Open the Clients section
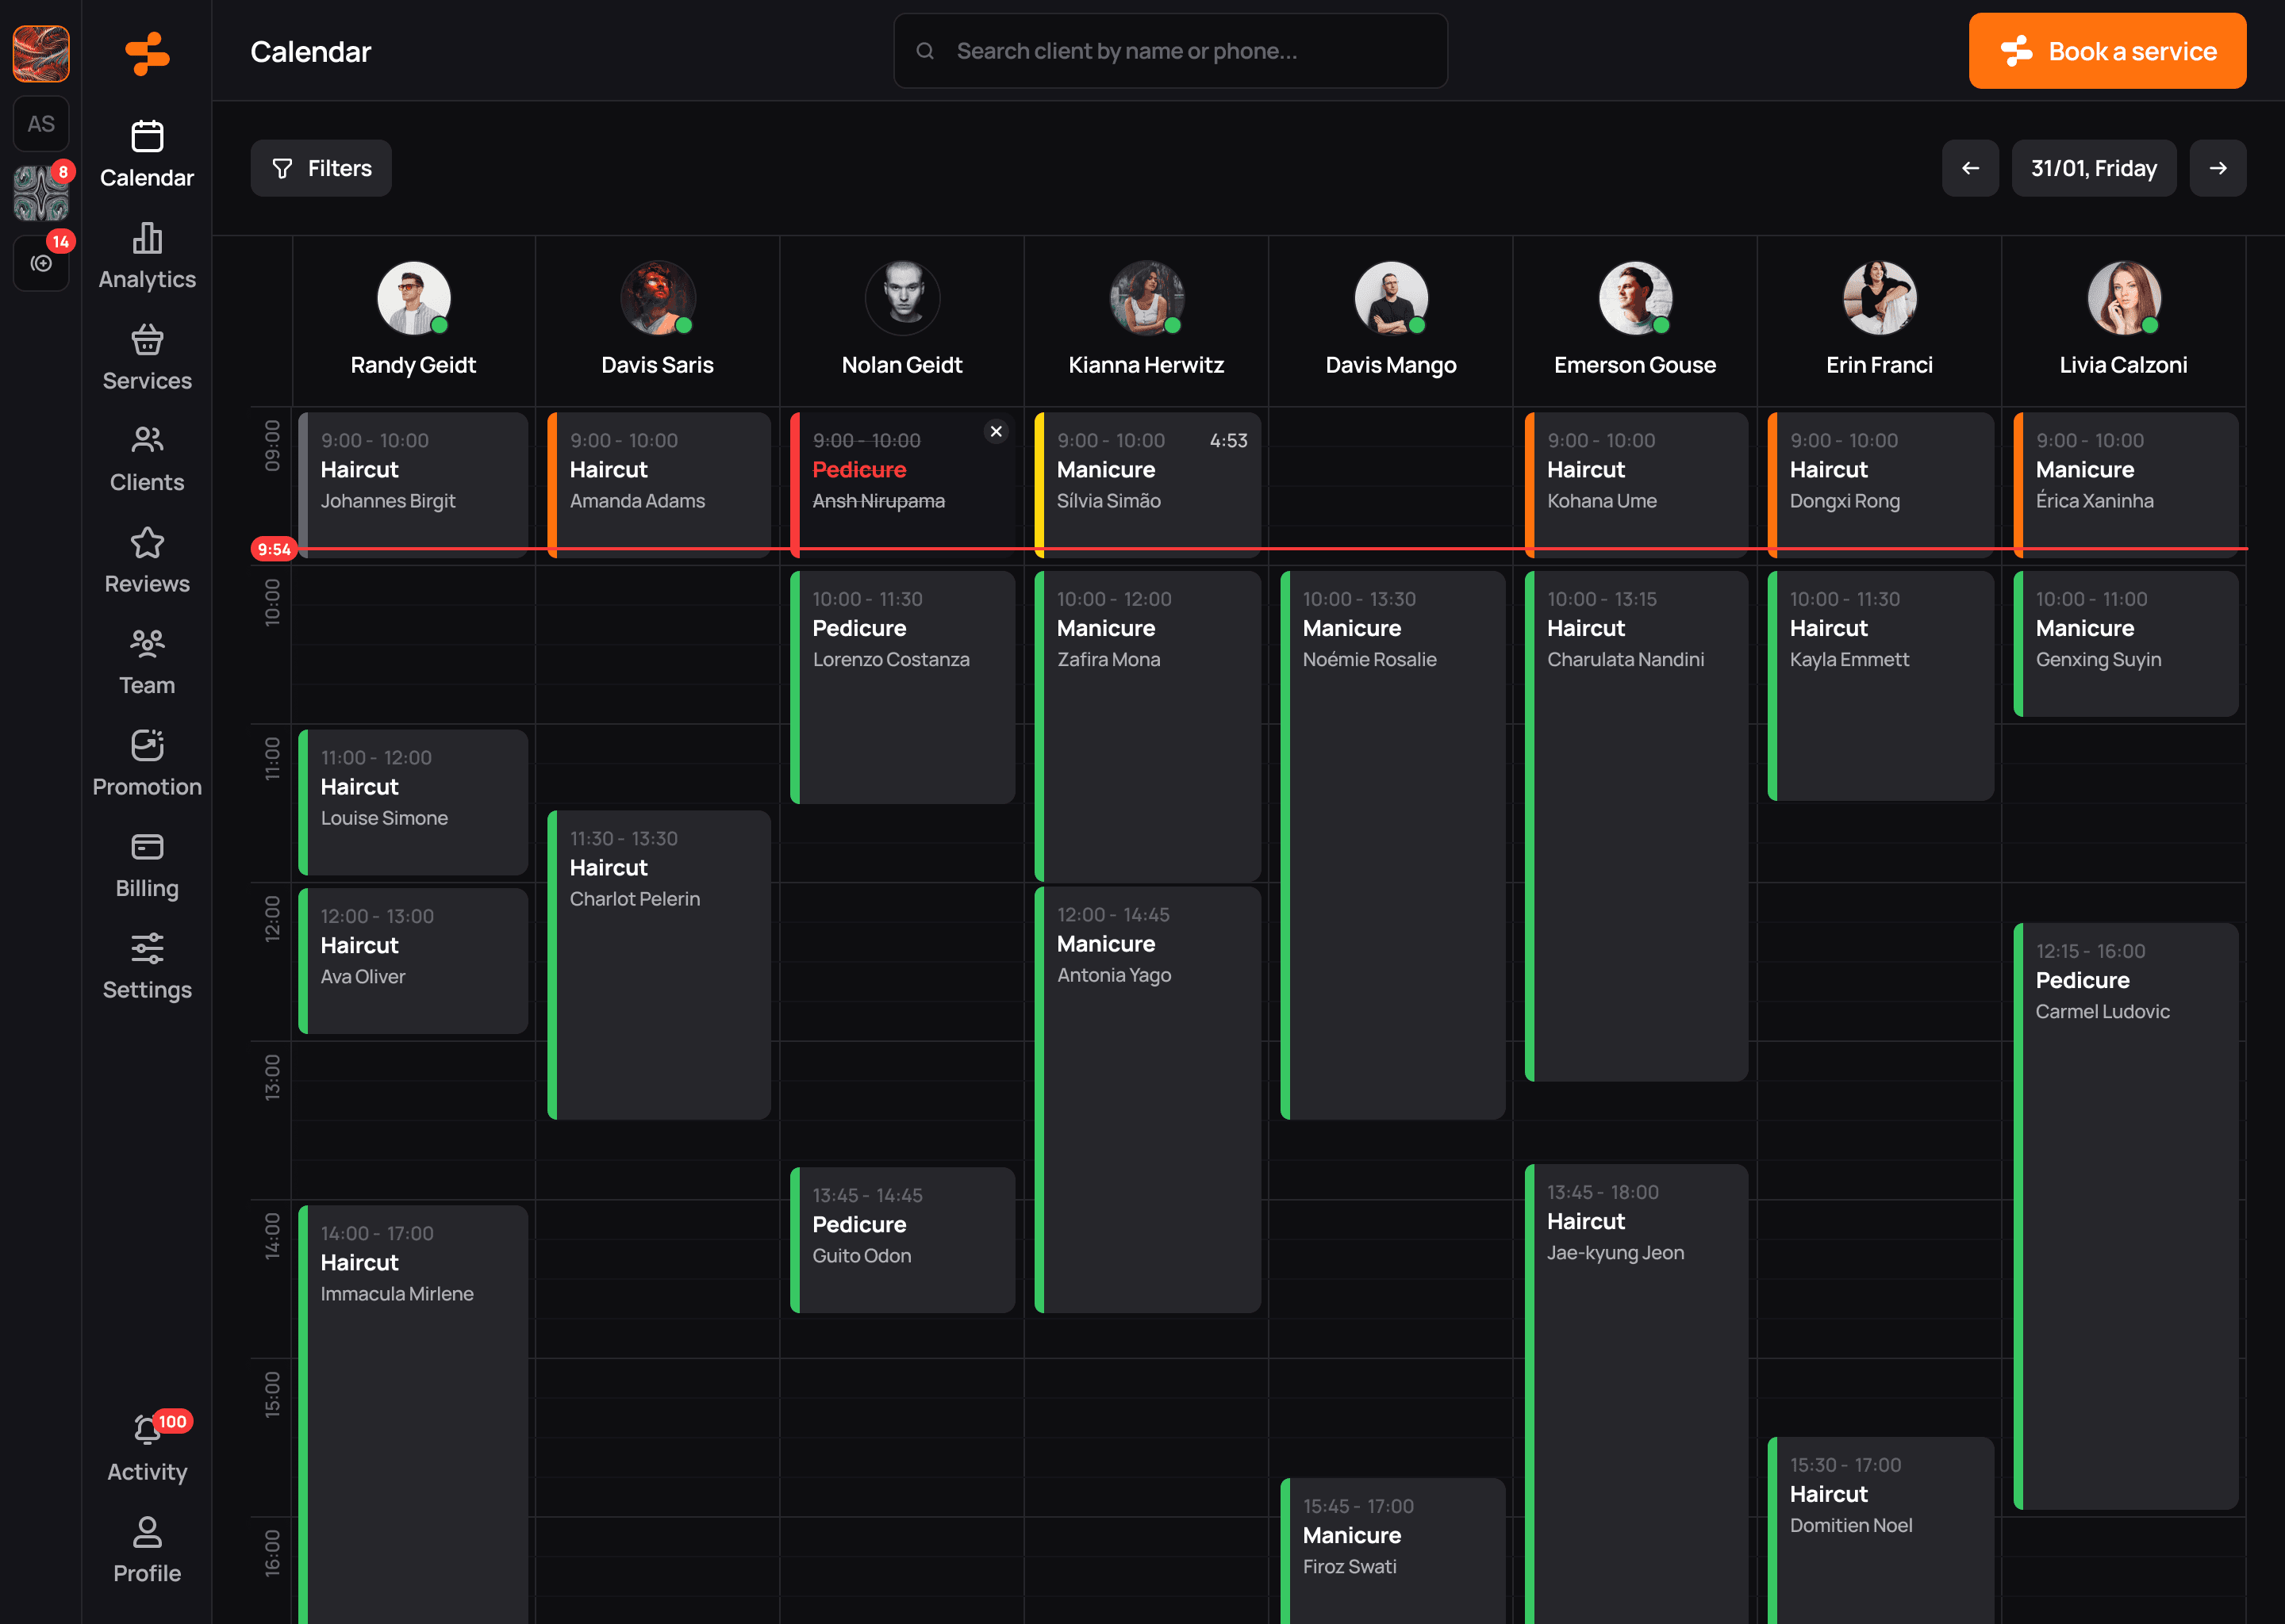 tap(147, 459)
